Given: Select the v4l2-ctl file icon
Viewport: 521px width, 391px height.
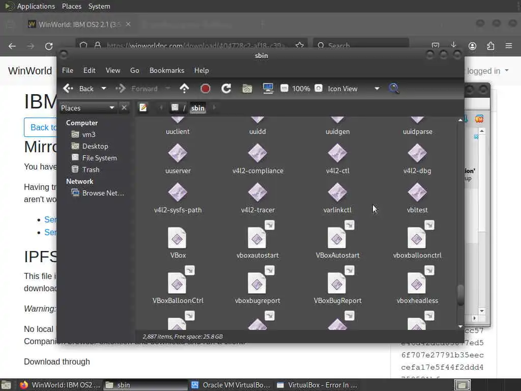Looking at the screenshot, I should (x=337, y=154).
